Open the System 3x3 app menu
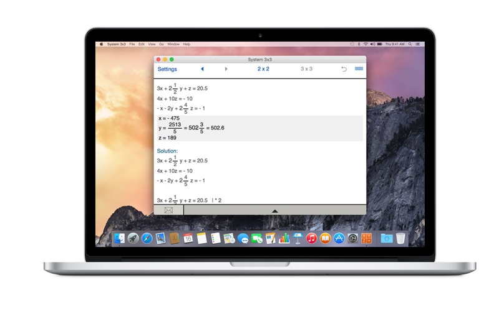Screen dimensions: 499x311 [116, 44]
